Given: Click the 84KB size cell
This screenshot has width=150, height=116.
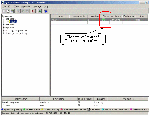Looking at the screenshot, I should [142, 20].
